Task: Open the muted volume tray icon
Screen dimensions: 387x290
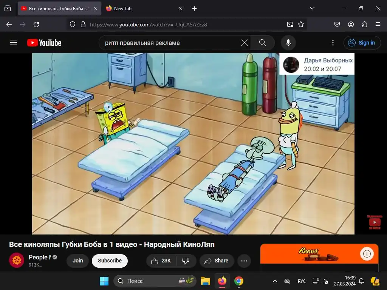Action: 325,281
